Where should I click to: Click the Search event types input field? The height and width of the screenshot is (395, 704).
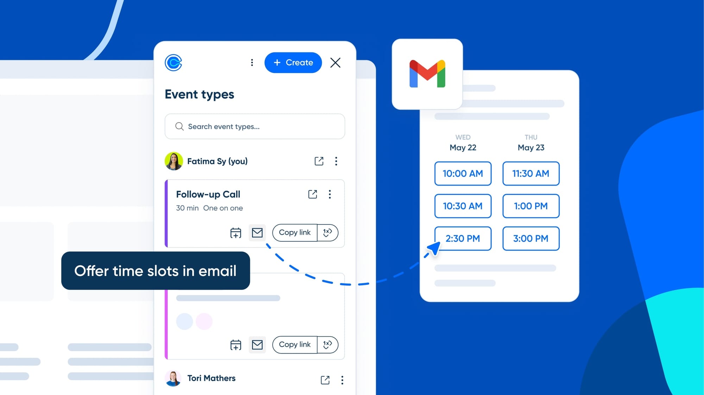[255, 126]
